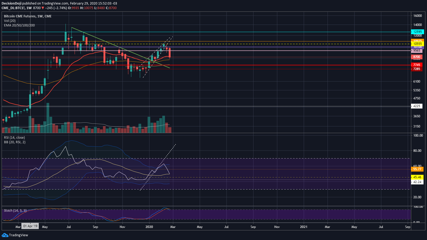Click the 4225 white price label

(417, 106)
